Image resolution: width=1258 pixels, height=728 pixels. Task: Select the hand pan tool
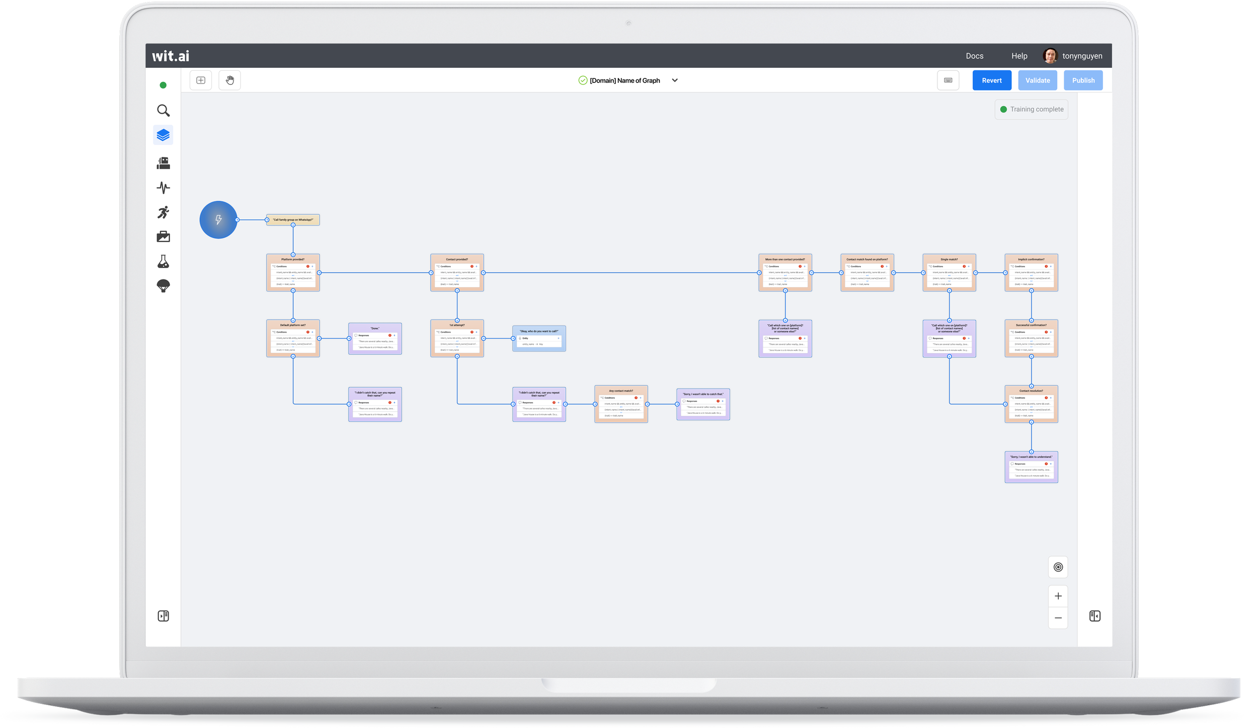[x=229, y=80]
